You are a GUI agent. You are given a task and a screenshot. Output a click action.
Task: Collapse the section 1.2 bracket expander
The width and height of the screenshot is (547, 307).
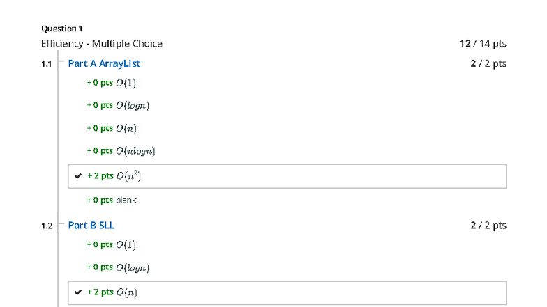tap(59, 226)
